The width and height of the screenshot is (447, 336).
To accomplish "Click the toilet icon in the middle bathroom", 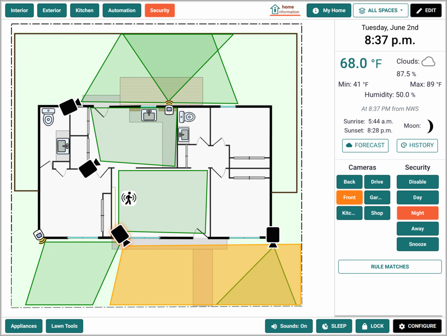I will coord(187,116).
